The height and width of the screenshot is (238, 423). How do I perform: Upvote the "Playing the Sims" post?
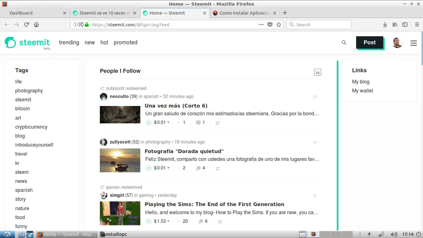148,221
